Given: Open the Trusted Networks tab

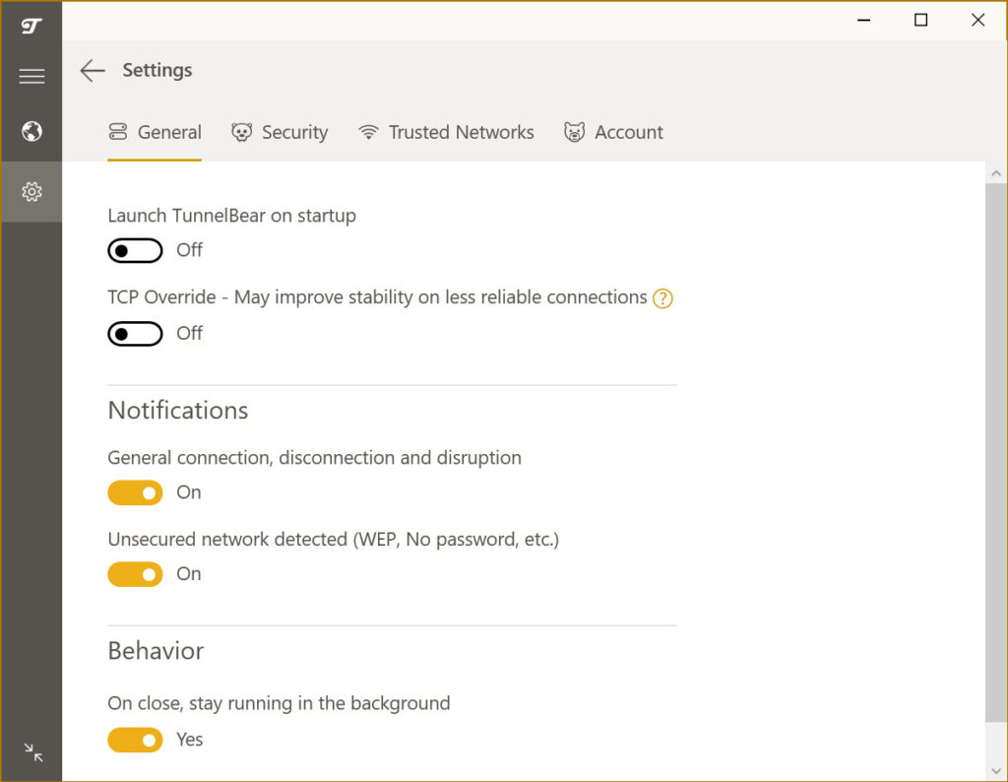Looking at the screenshot, I should (x=446, y=133).
